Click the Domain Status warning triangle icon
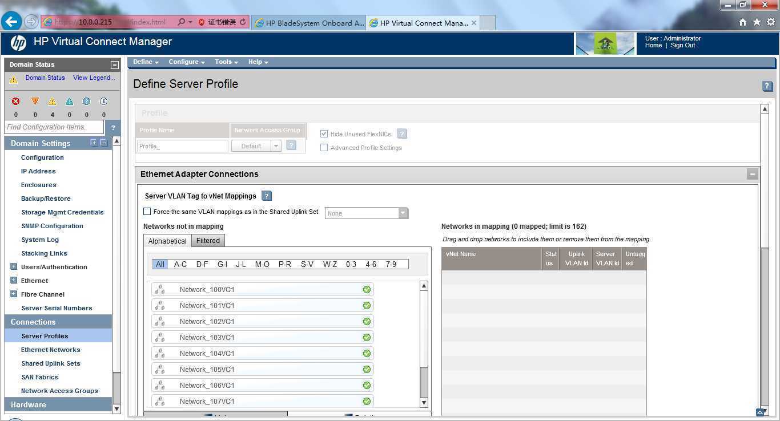780x421 pixels. [14, 80]
